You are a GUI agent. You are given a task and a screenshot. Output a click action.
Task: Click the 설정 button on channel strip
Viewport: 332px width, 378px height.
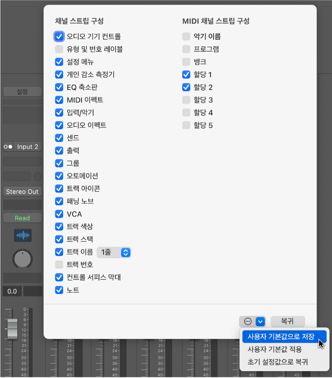point(22,92)
